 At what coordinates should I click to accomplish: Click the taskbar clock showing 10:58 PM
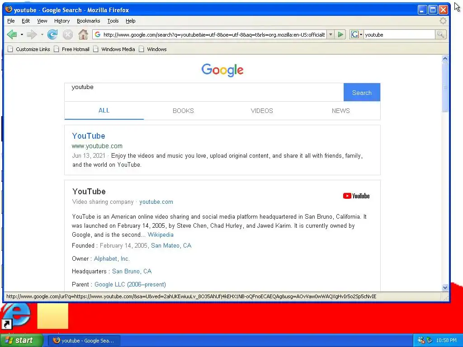[446, 340]
